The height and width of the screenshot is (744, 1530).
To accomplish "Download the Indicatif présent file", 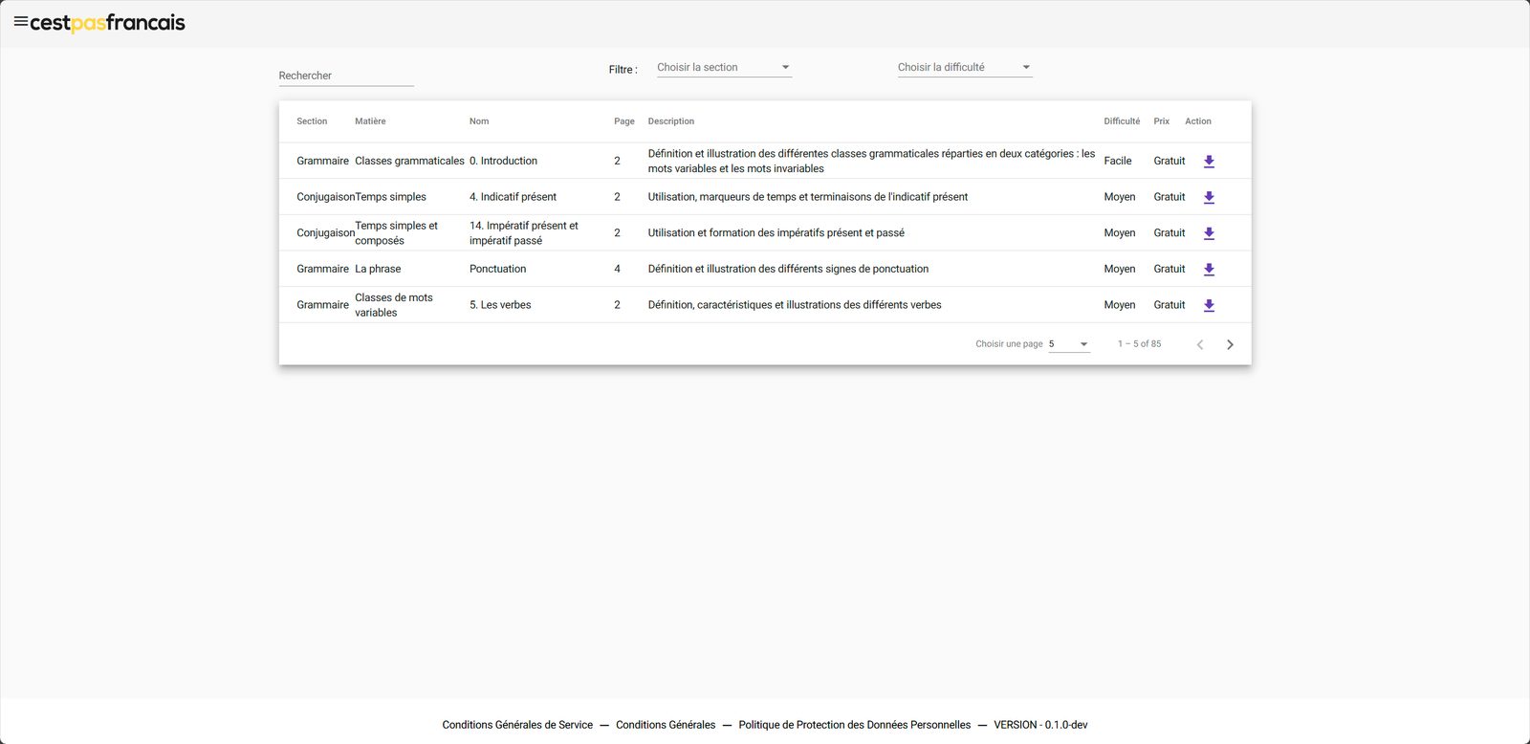I will 1209,197.
